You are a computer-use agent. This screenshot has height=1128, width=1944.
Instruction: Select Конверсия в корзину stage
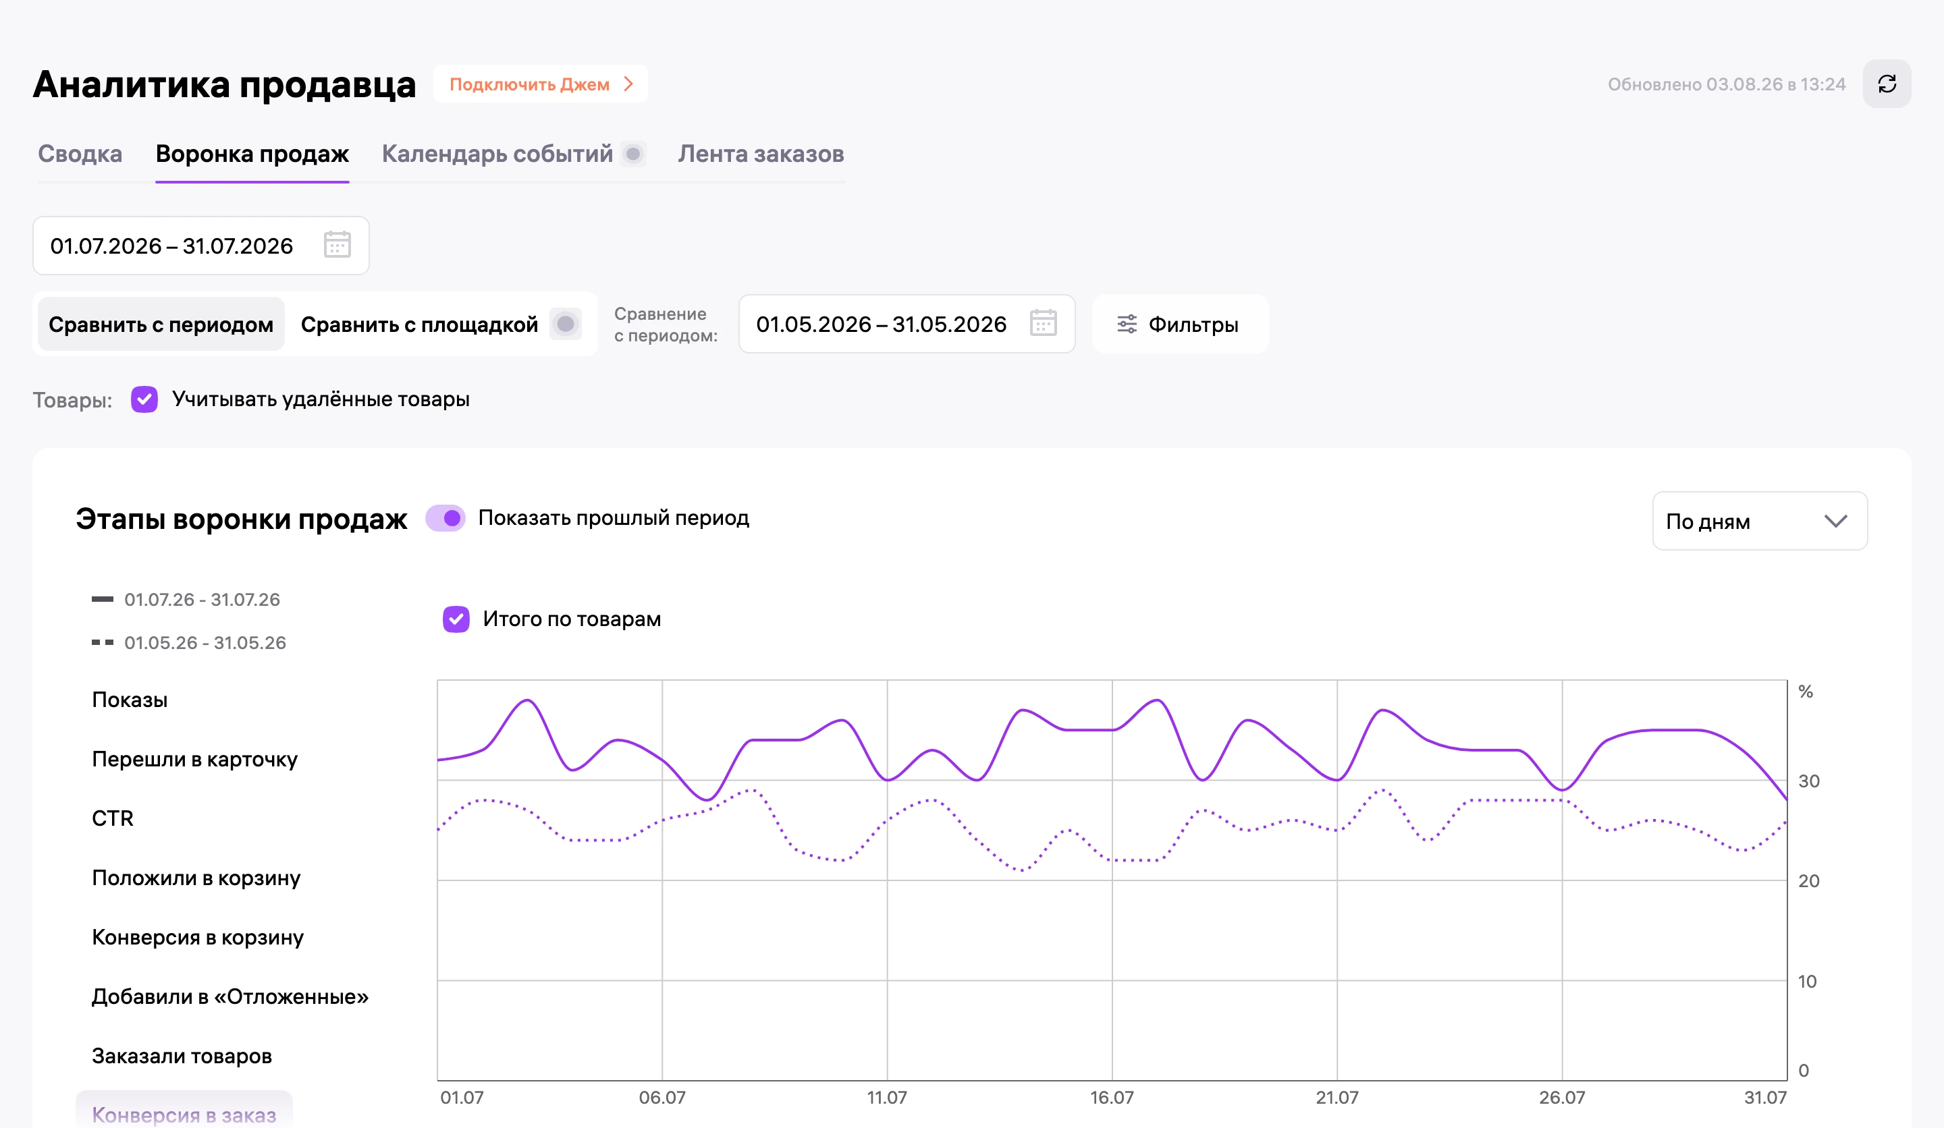(198, 937)
